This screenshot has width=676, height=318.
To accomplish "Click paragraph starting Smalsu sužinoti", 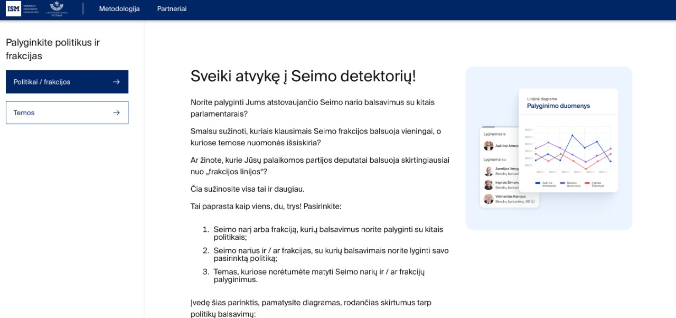I will pos(316,137).
